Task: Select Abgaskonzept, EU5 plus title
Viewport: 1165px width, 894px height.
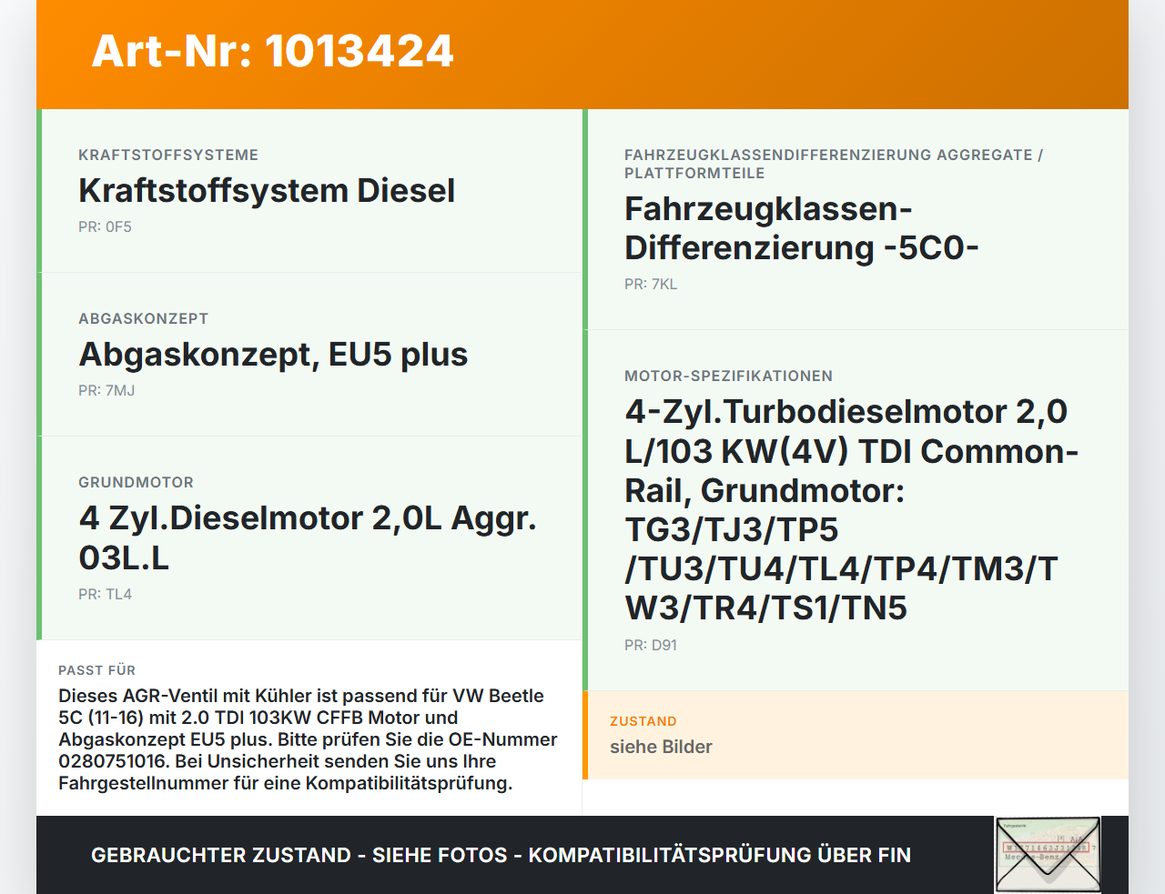Action: click(273, 354)
